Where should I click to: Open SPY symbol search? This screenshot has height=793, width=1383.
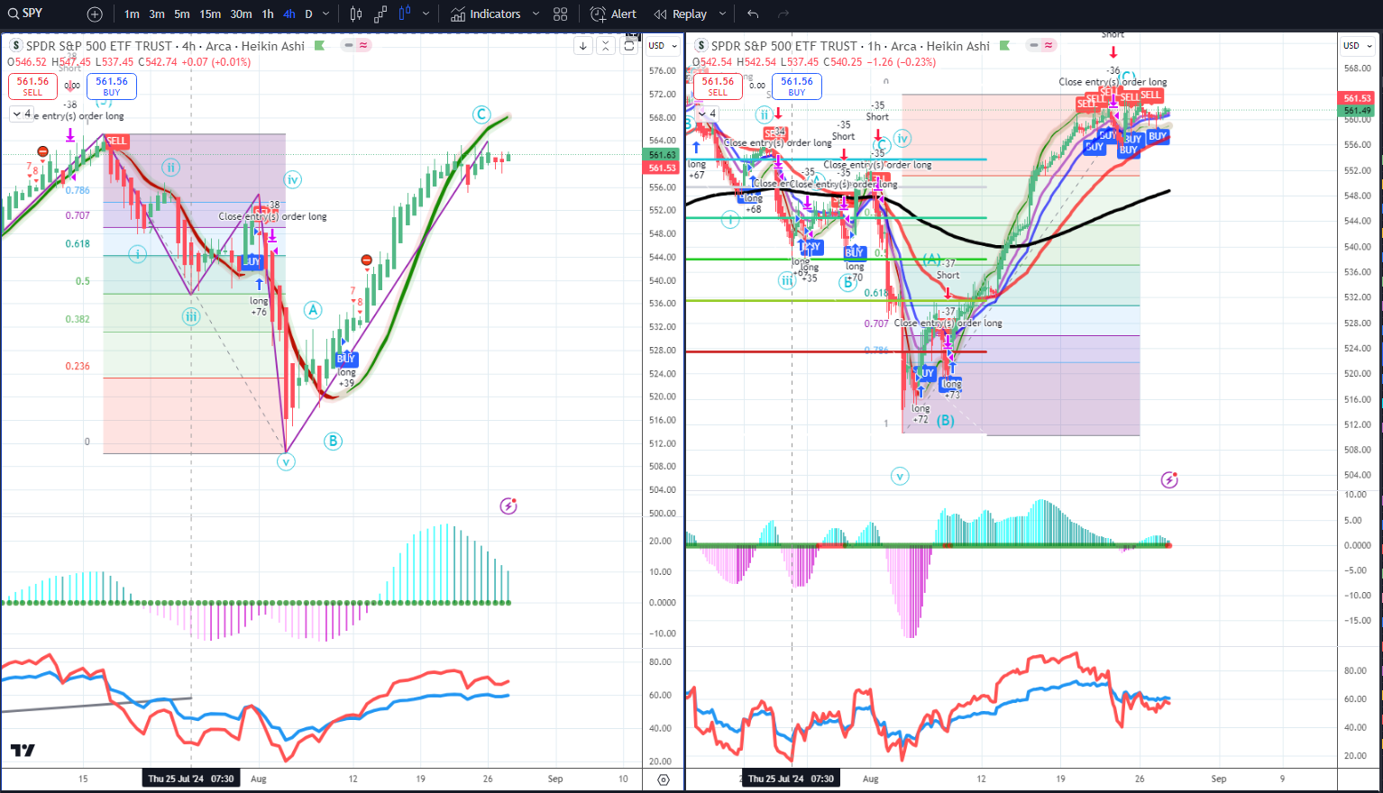pyautogui.click(x=25, y=14)
